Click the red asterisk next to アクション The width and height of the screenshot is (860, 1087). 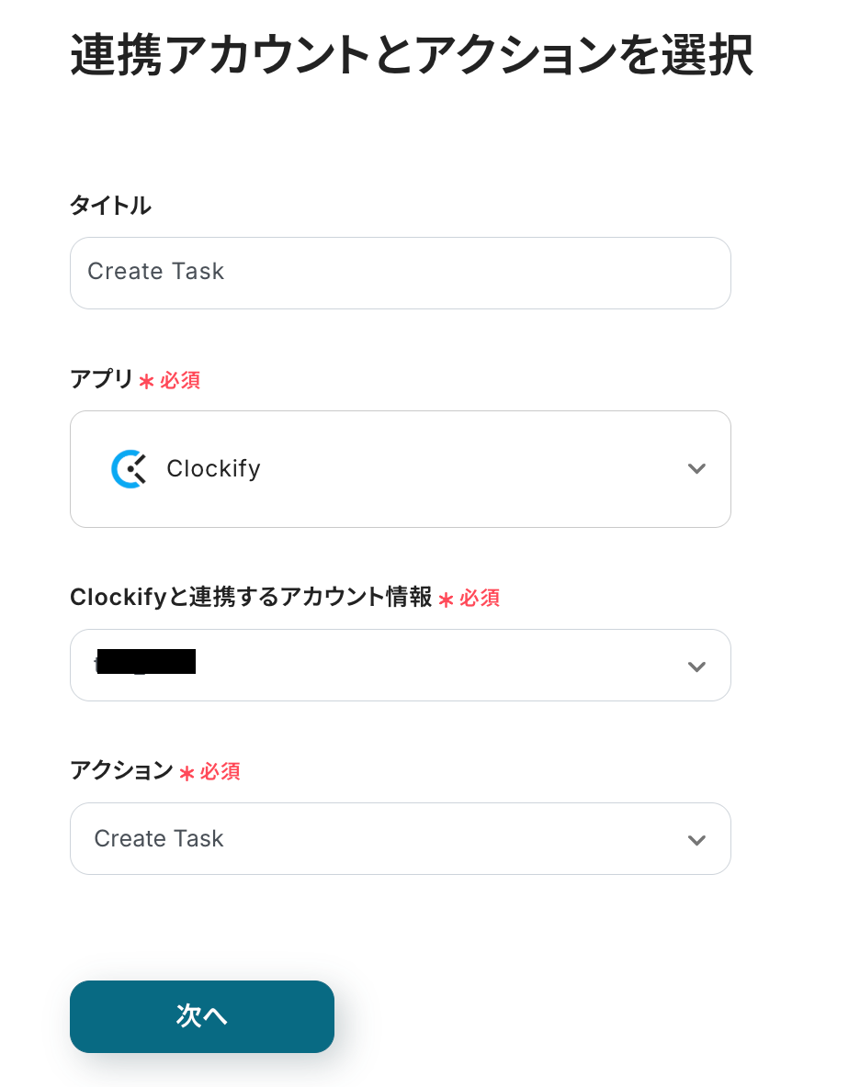[187, 774]
